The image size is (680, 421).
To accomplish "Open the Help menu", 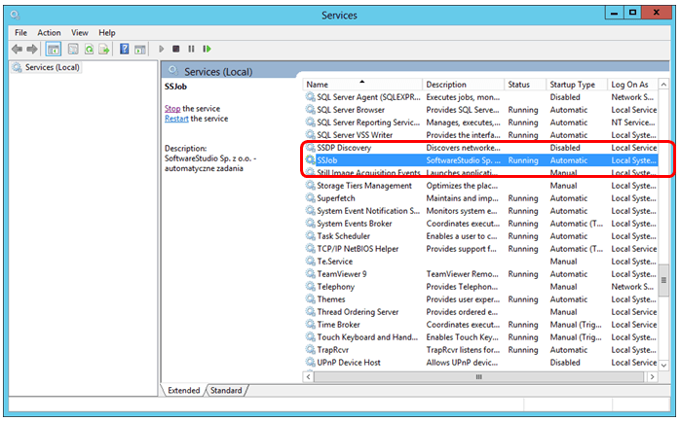I will [107, 33].
